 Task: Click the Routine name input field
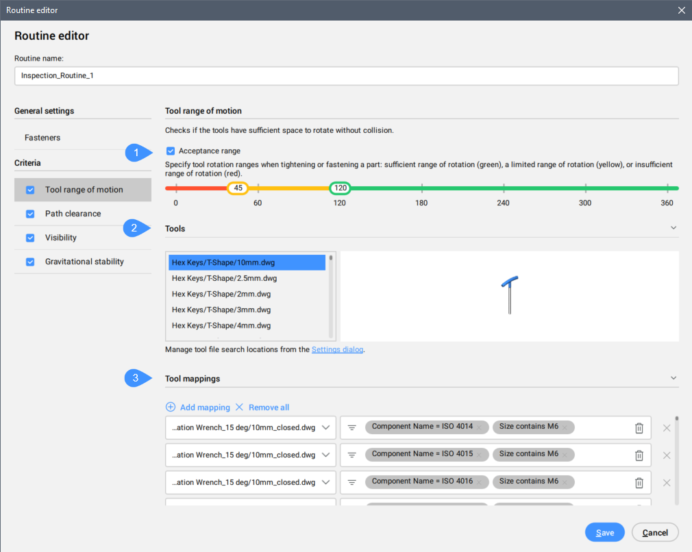346,75
